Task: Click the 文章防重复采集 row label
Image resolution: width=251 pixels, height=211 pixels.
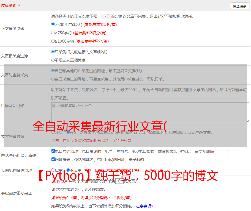Action: pyautogui.click(x=14, y=75)
